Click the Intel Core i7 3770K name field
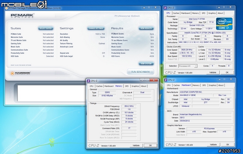243x154 pixels. point(197,19)
